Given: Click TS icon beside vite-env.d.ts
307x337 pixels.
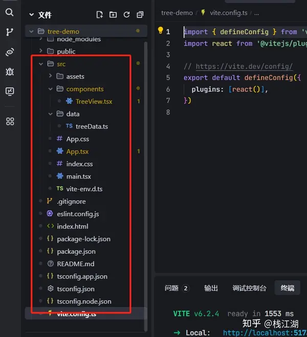Looking at the screenshot, I should 60,188.
